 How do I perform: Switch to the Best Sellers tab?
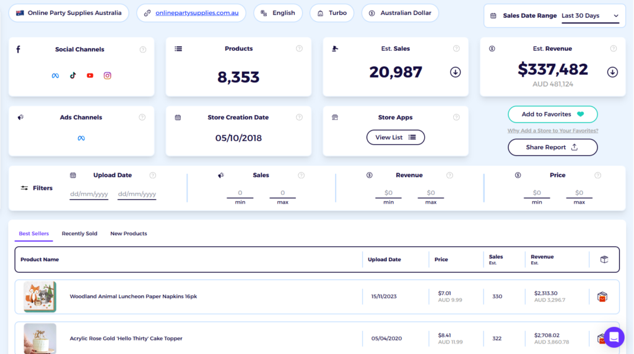click(34, 233)
